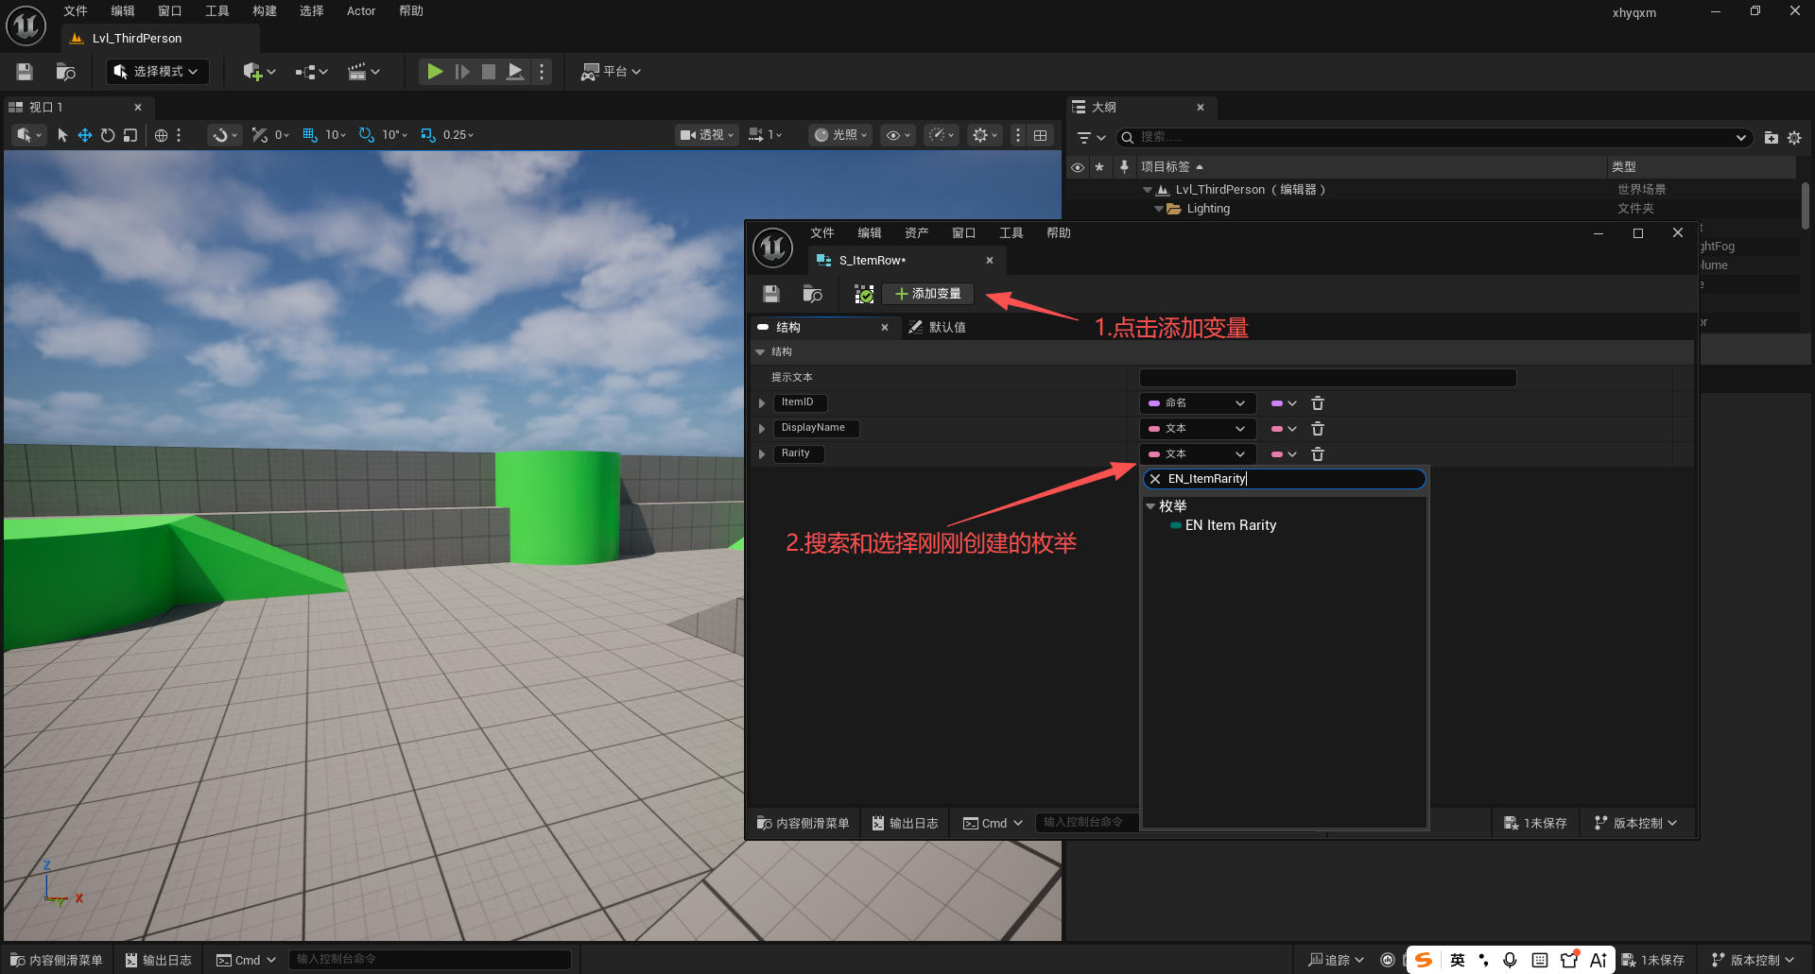Collapse the Lighting folder
Image resolution: width=1815 pixels, height=974 pixels.
(x=1159, y=209)
